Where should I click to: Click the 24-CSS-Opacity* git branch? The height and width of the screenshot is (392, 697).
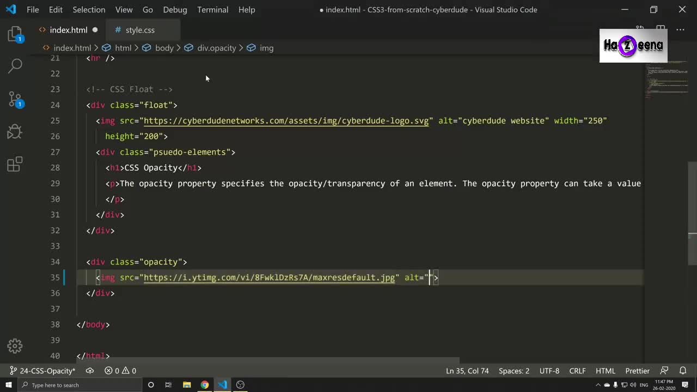(43, 371)
